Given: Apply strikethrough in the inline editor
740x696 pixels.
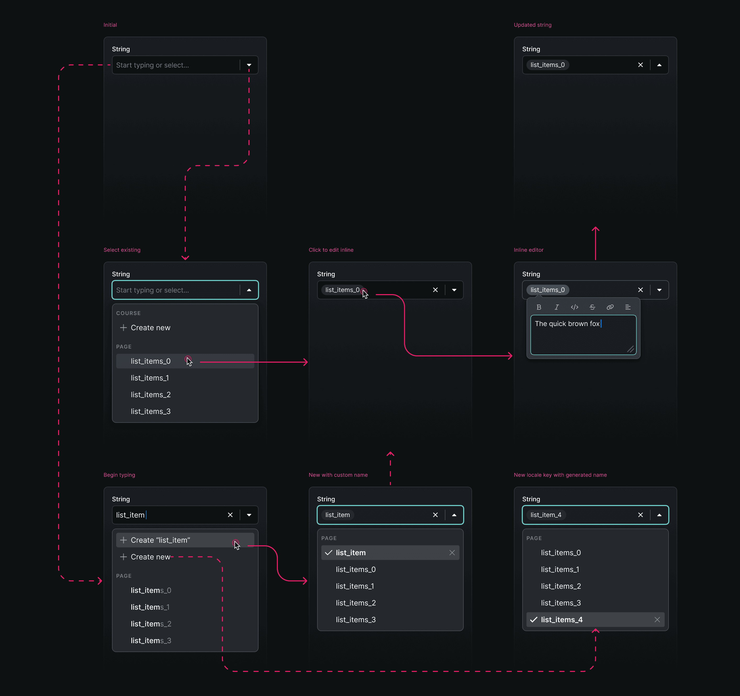Looking at the screenshot, I should 592,307.
